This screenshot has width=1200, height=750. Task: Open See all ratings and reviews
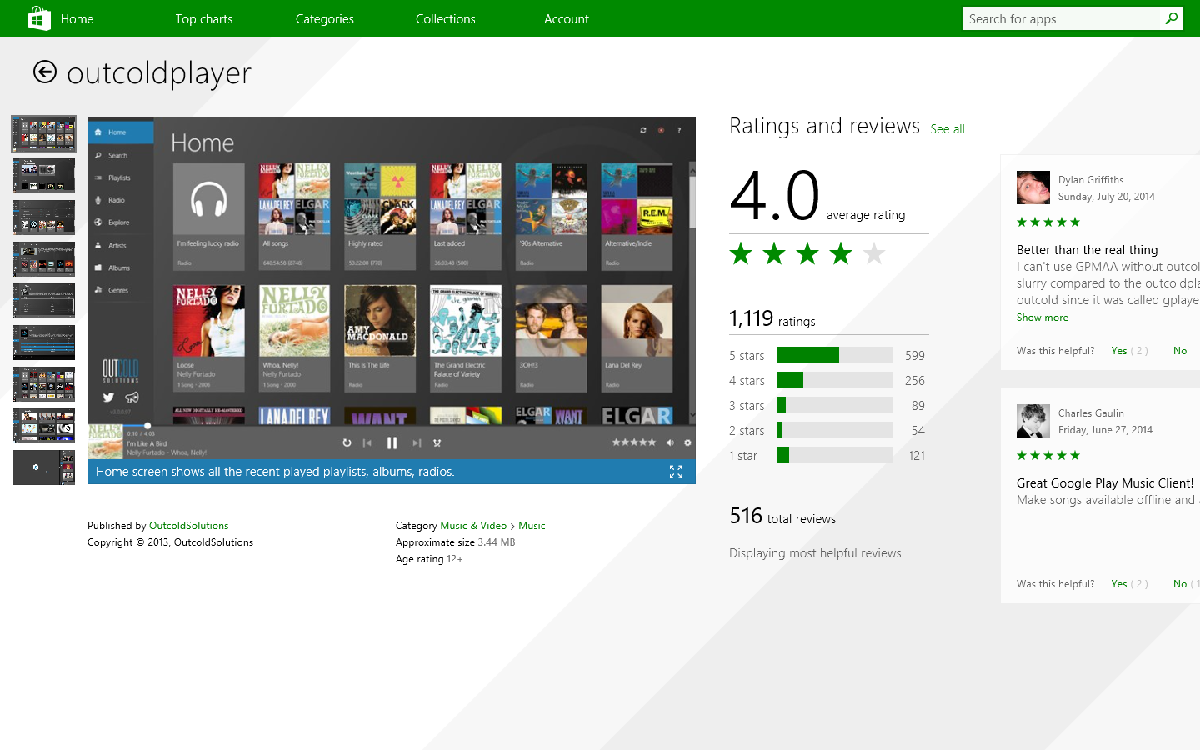[947, 129]
